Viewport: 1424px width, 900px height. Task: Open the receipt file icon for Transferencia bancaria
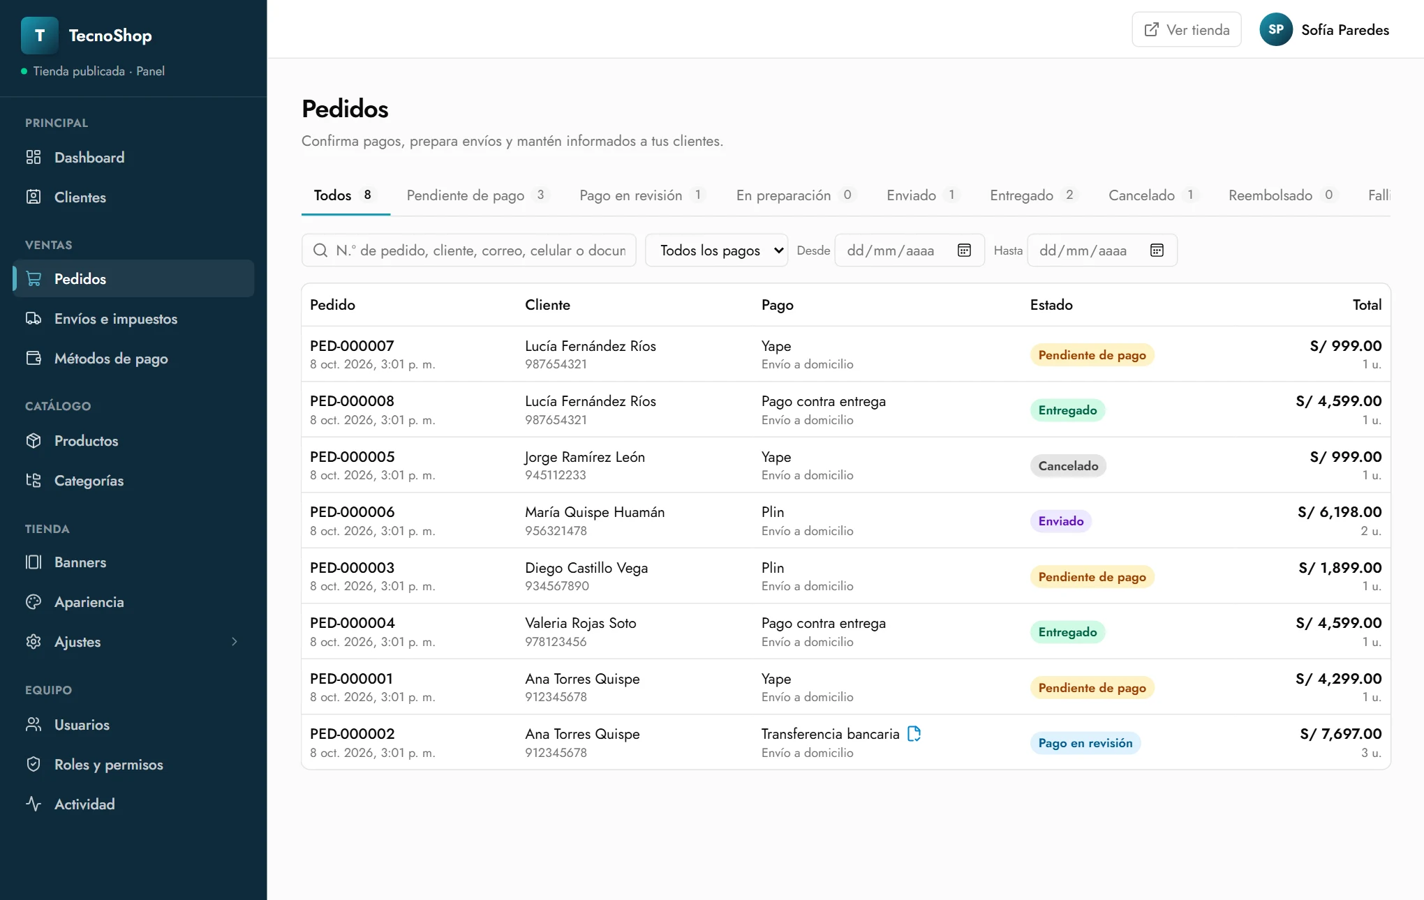(x=914, y=733)
